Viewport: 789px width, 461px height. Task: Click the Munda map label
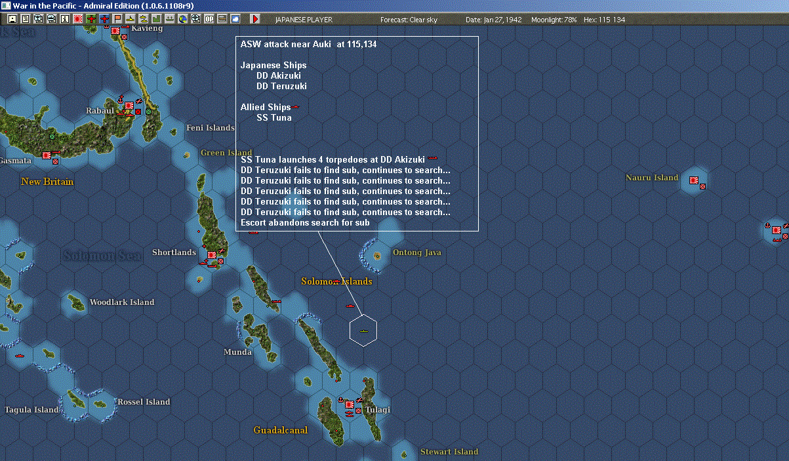click(x=237, y=352)
